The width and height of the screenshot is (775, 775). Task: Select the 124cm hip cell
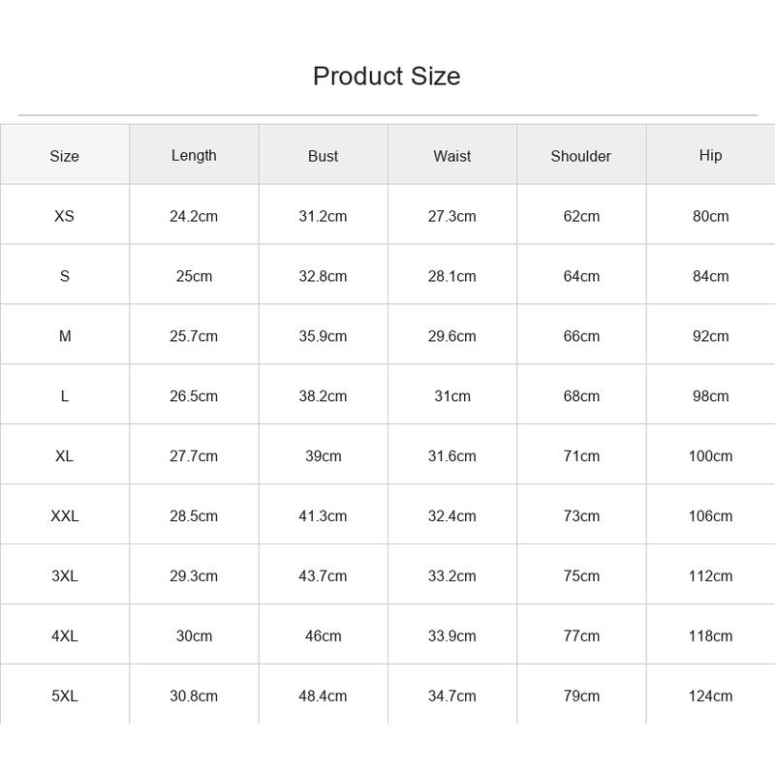[x=710, y=696]
